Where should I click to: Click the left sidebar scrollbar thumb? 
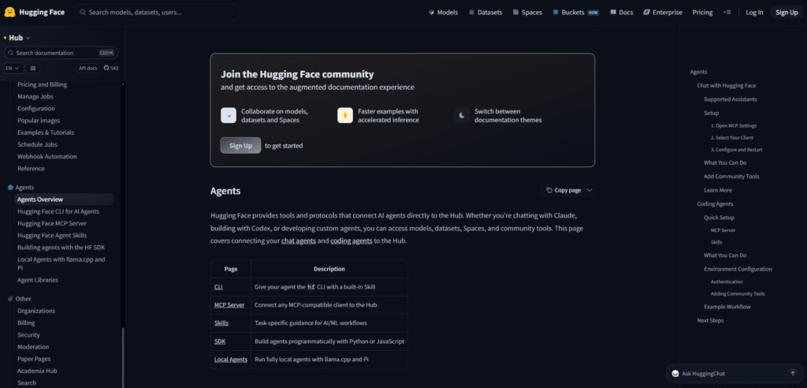(122, 357)
